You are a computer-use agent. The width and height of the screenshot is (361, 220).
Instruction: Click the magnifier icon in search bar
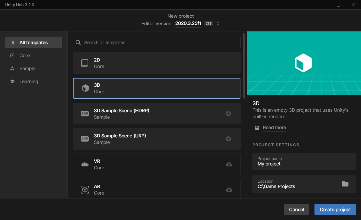tap(78, 43)
